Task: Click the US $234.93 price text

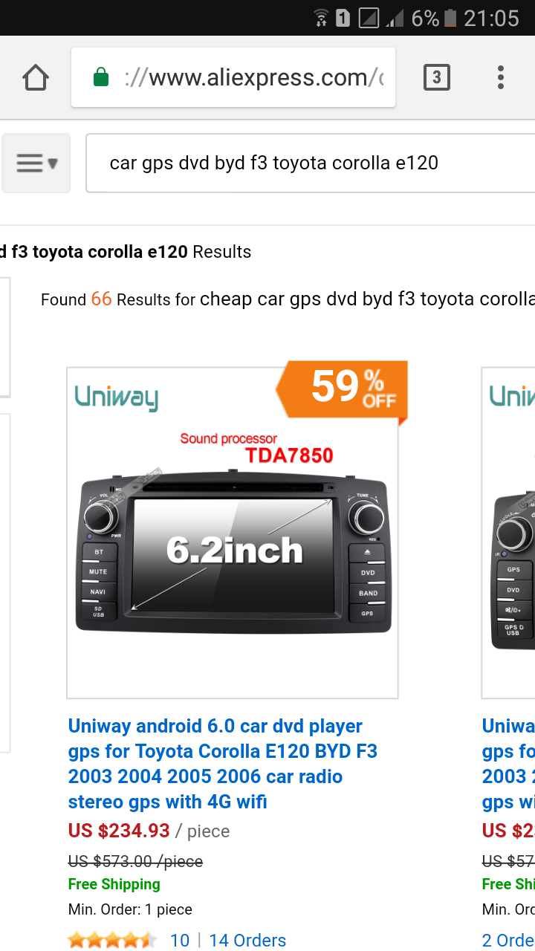Action: (x=119, y=830)
